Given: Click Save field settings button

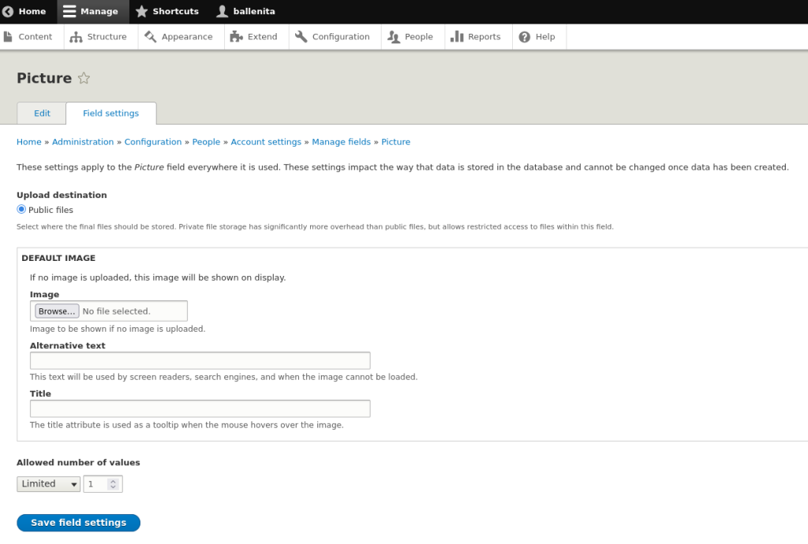Looking at the screenshot, I should (78, 523).
